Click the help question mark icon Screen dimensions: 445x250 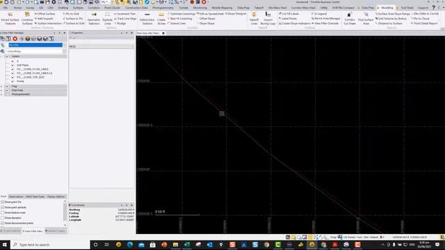(x=433, y=8)
